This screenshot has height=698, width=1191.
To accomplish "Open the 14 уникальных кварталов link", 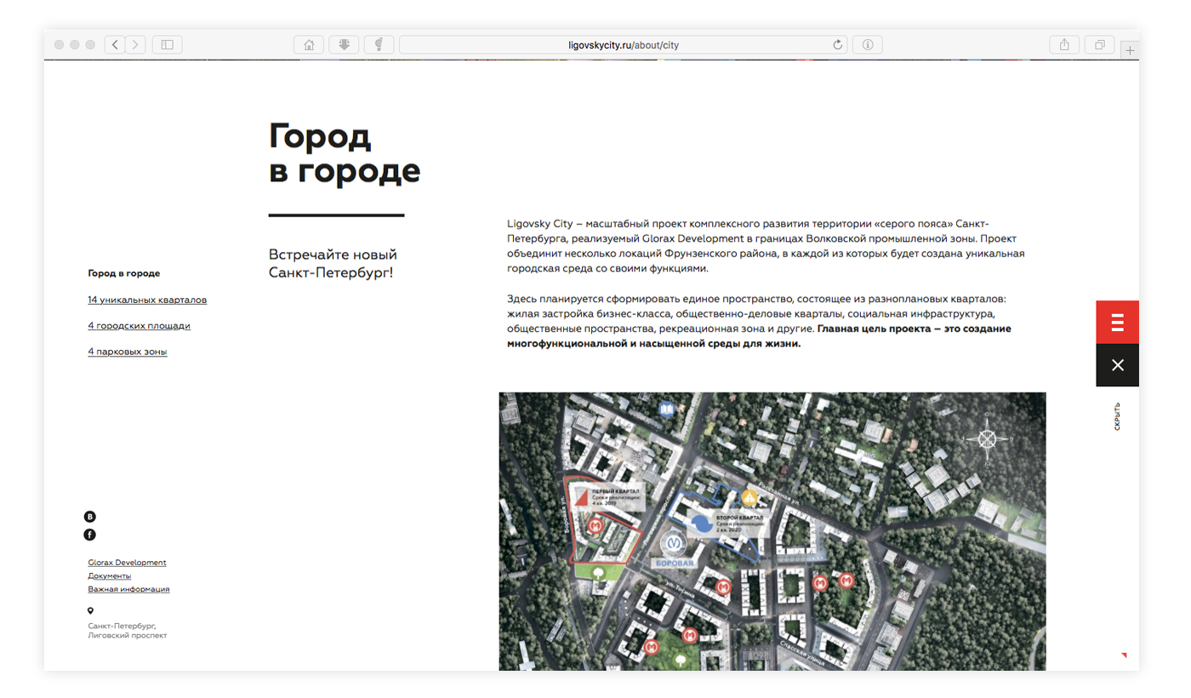I will [147, 300].
